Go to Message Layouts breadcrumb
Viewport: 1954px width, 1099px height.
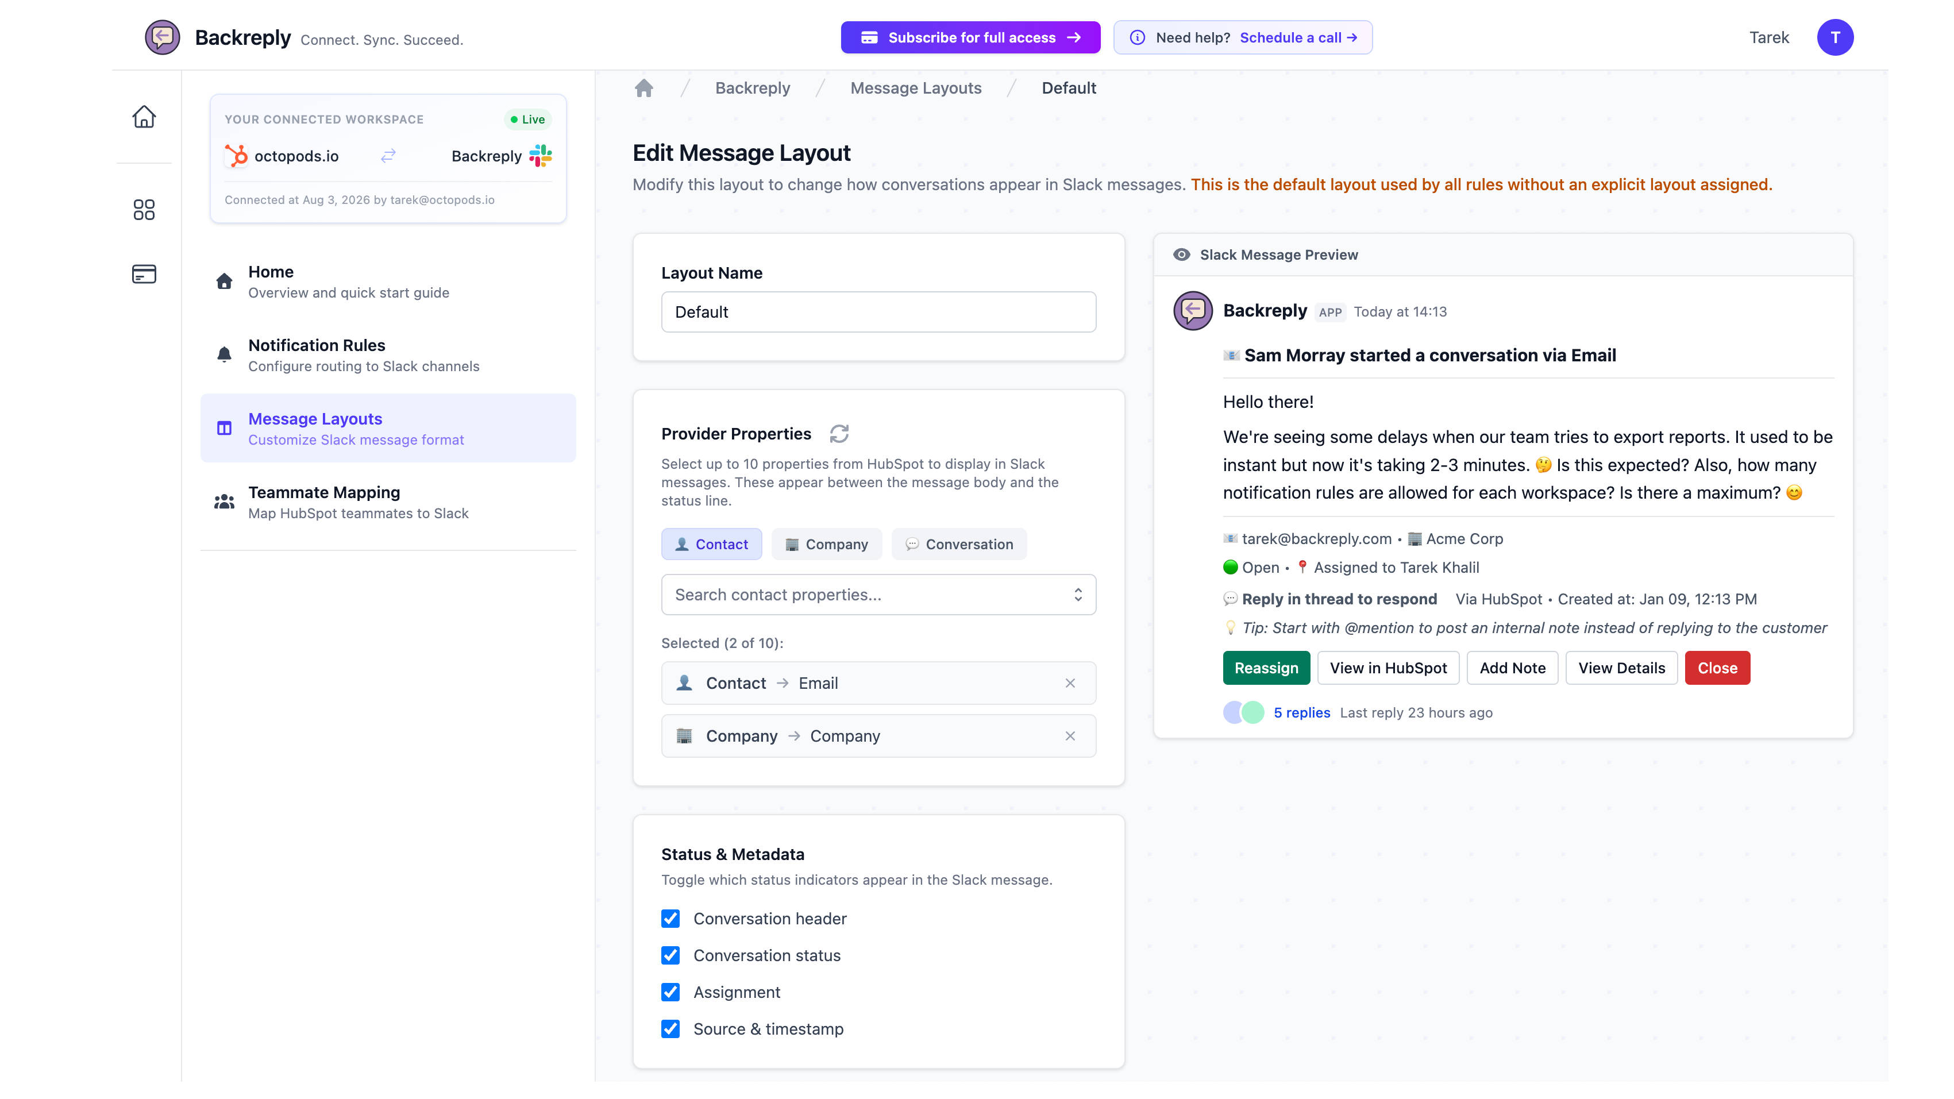[x=916, y=88]
